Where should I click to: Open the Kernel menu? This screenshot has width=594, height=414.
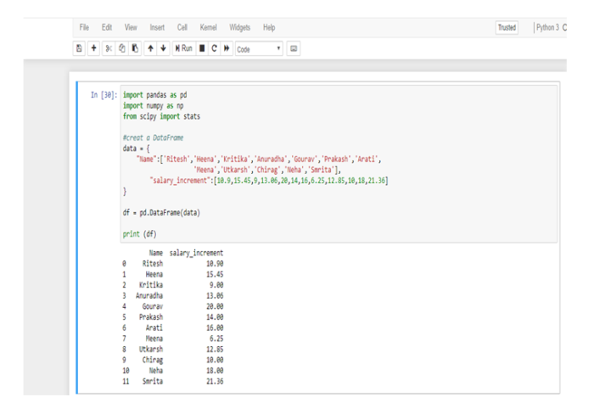click(208, 28)
